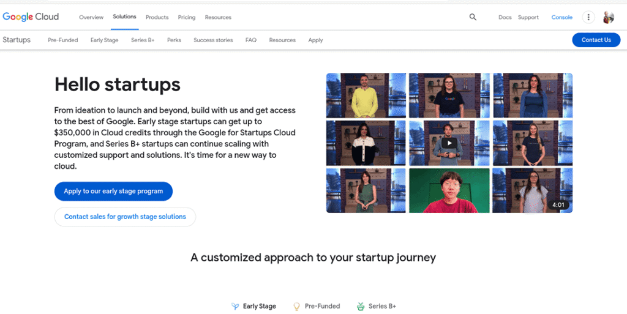Click 'A customized approach to your startup journey' heading
The width and height of the screenshot is (627, 314).
pyautogui.click(x=313, y=258)
